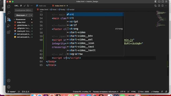Click Prettier in status bar
171x96 pixels.
tap(155, 92)
